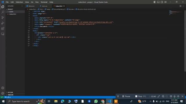Viewport: 186px width, 104px height.
Task: Open the Source Control view
Action: [x=3, y=18]
